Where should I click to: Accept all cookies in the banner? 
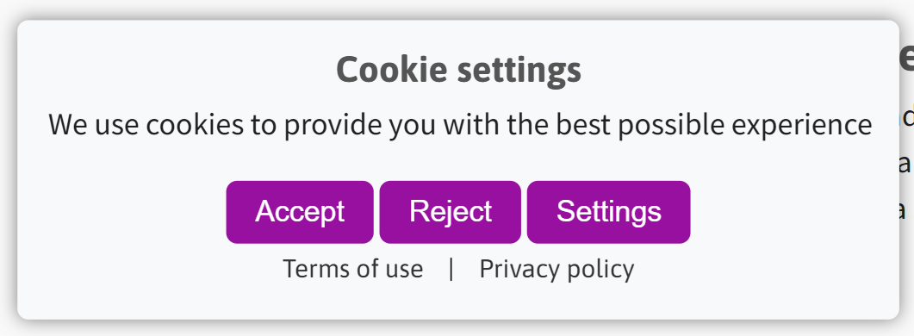(300, 212)
